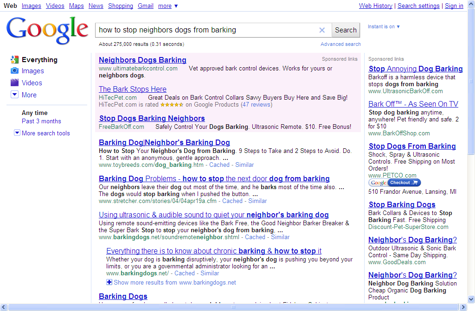475x311 pixels.
Task: Click the Videos film icon in sidebar
Action: 14,83
